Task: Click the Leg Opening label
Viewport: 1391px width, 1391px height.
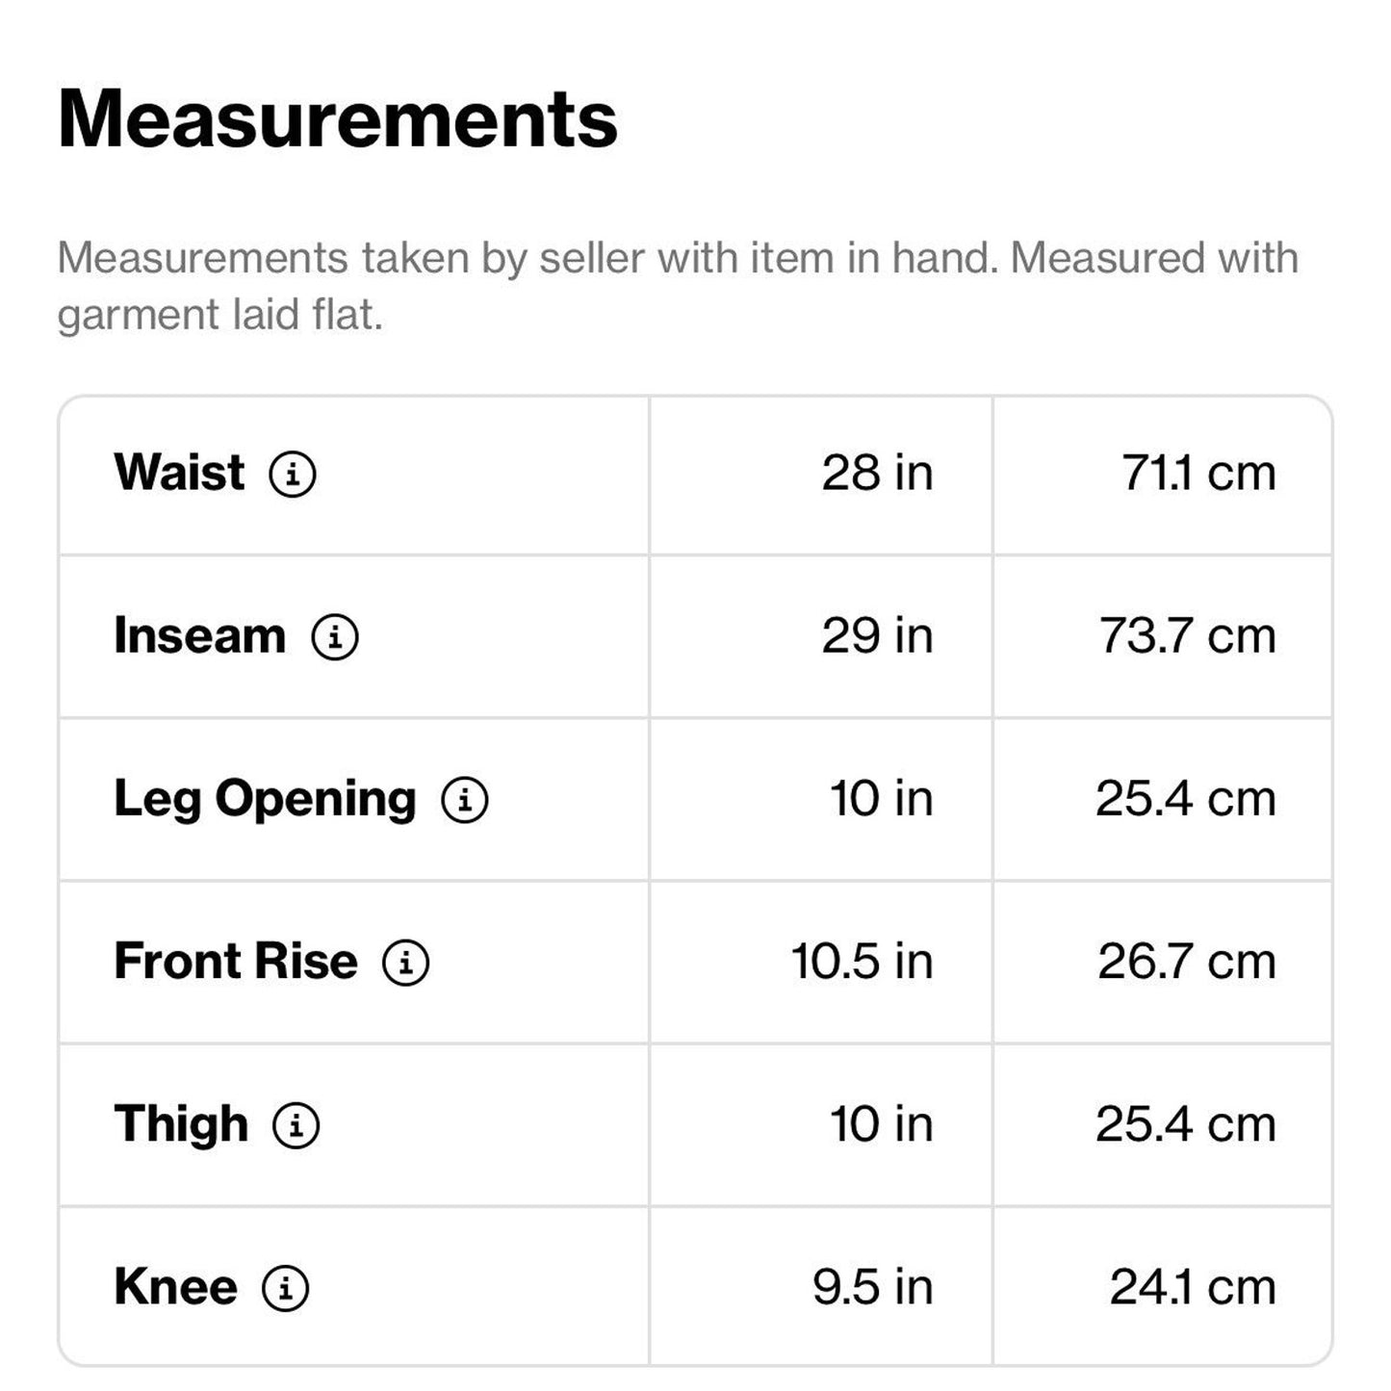Action: pos(265,799)
